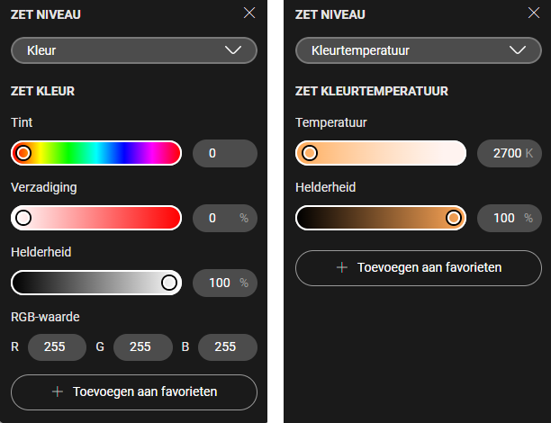
Task: Click the chevron arrow in Kleurtemperatuur dropdown
Action: point(518,50)
